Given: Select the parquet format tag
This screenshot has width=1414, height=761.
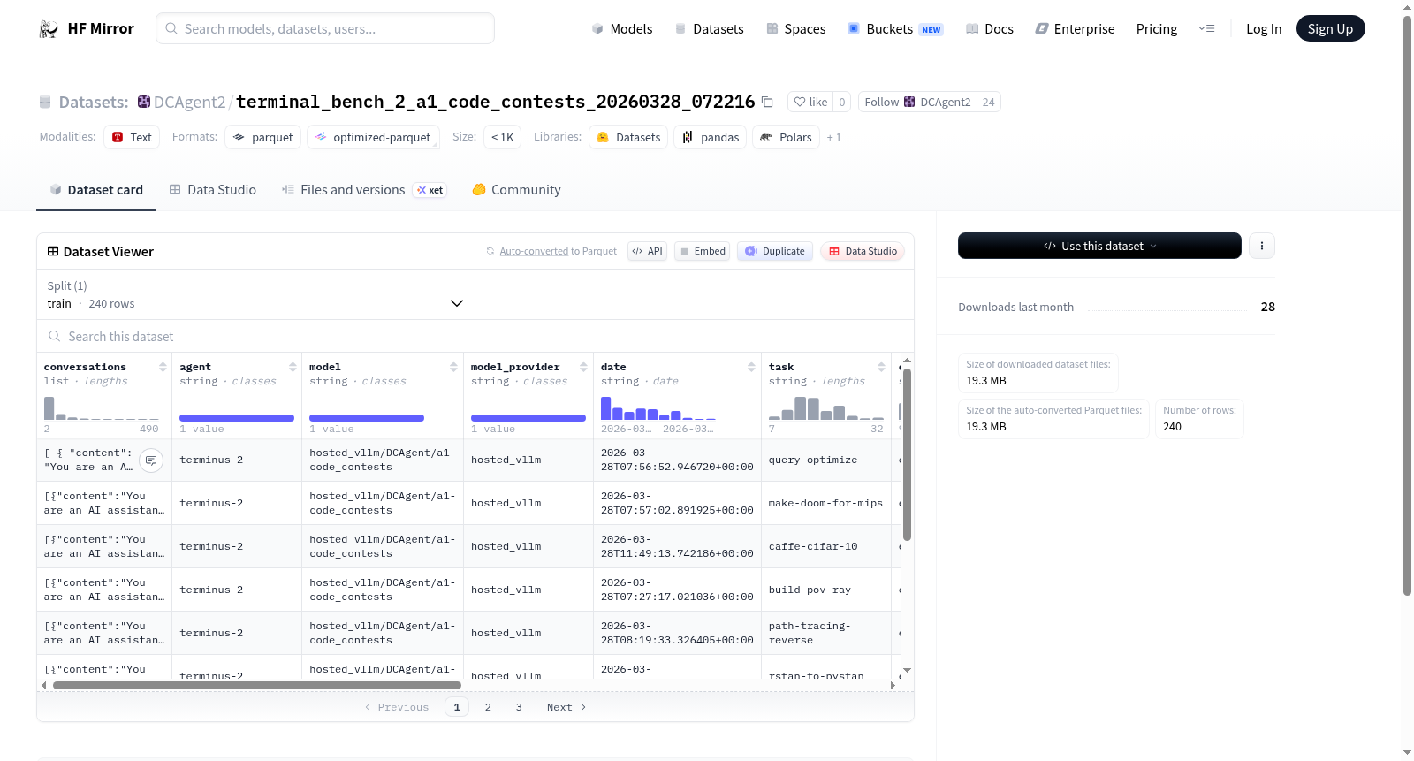Looking at the screenshot, I should click(262, 137).
